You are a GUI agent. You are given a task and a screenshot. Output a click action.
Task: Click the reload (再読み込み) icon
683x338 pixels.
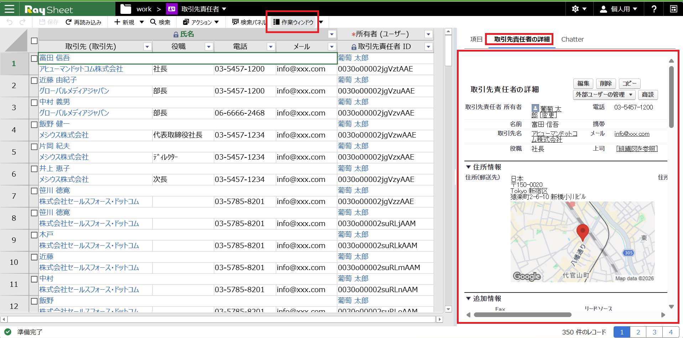tap(69, 22)
